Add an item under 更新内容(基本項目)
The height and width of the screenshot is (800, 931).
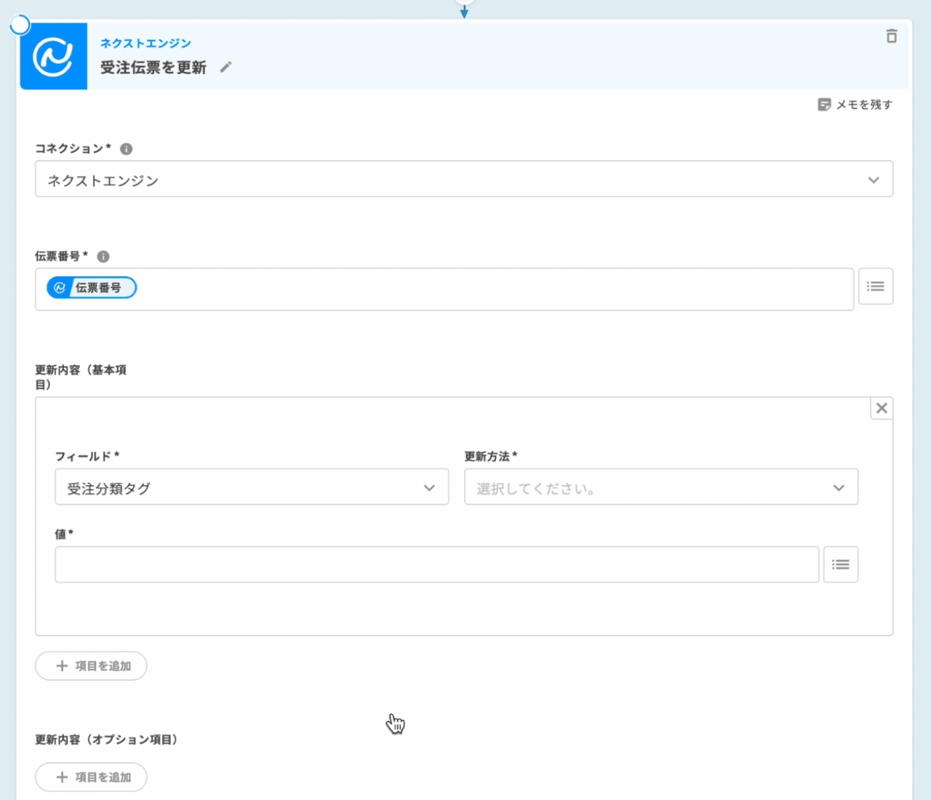pyautogui.click(x=92, y=666)
